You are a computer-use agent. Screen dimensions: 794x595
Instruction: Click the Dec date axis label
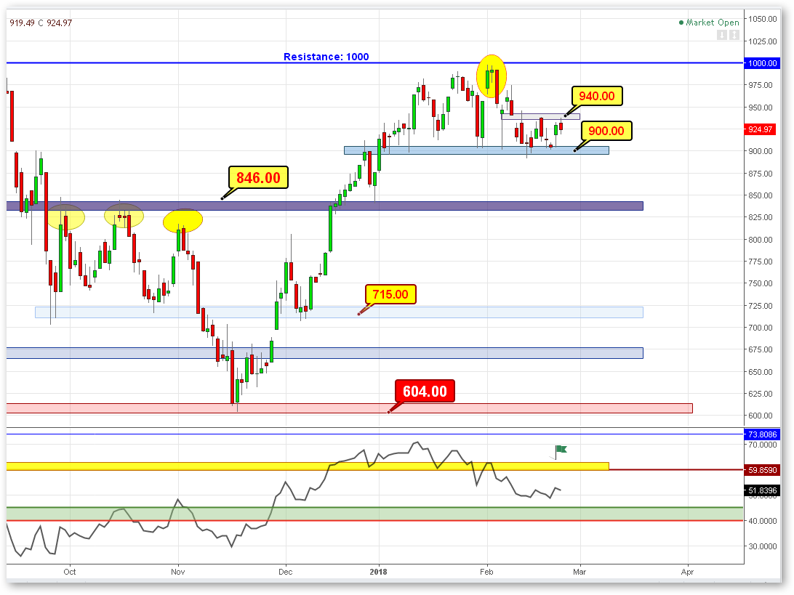286,572
